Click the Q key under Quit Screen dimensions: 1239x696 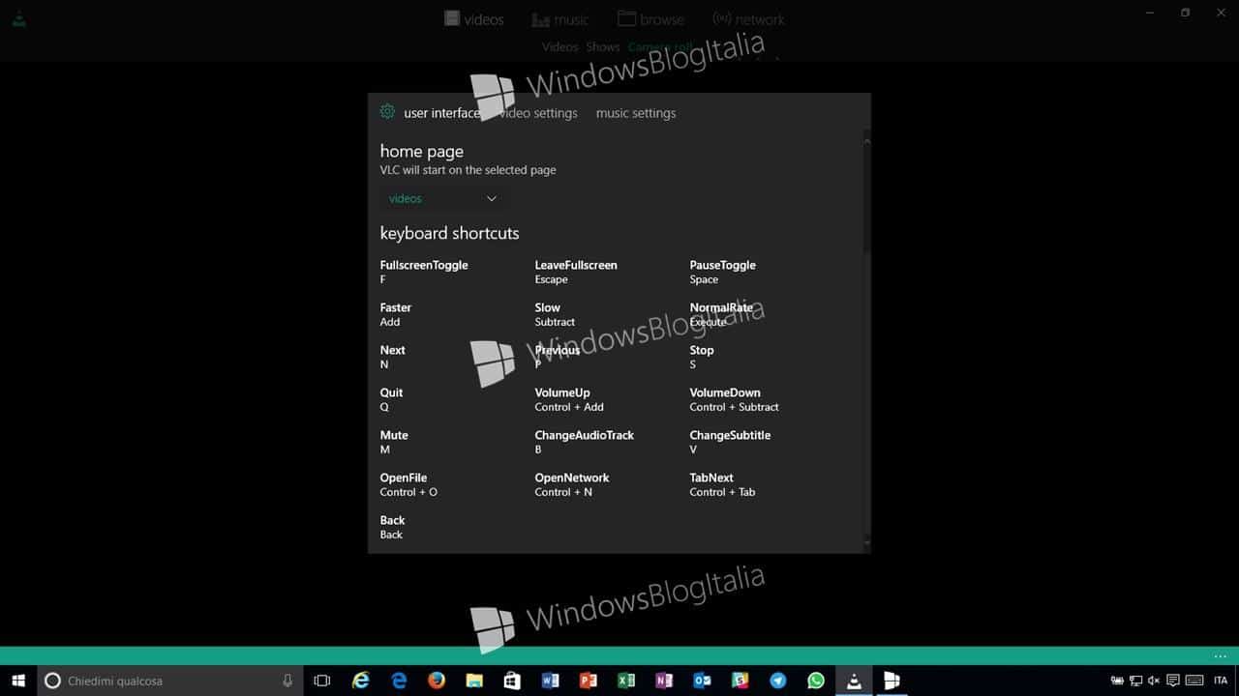click(384, 407)
